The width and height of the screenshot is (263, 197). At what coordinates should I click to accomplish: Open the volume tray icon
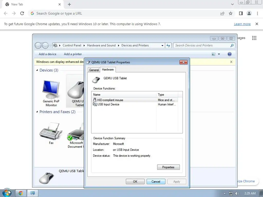(x=237, y=193)
